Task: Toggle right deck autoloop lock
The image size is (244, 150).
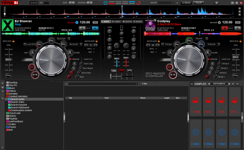Action: (159, 41)
